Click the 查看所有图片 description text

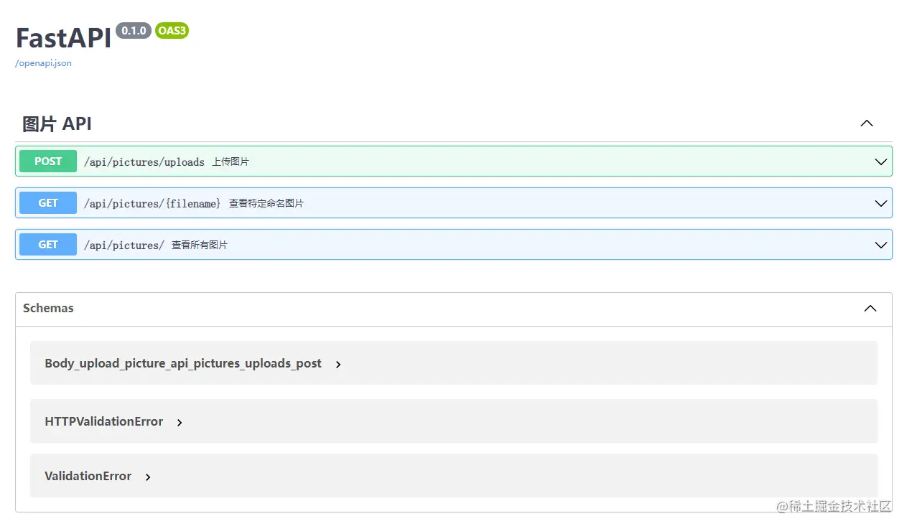[x=200, y=245]
